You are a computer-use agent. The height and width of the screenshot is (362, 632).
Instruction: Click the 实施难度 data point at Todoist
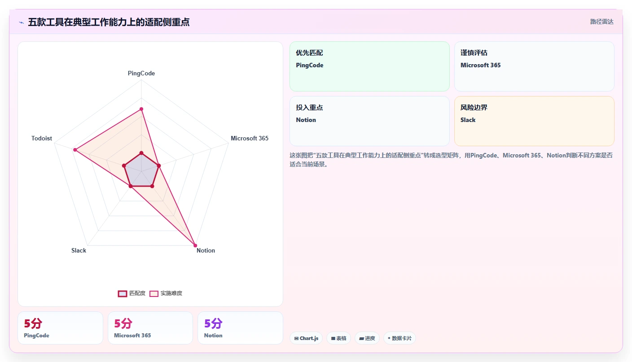click(75, 150)
